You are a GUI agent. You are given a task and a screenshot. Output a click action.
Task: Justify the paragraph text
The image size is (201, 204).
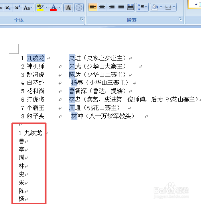coord(121,7)
